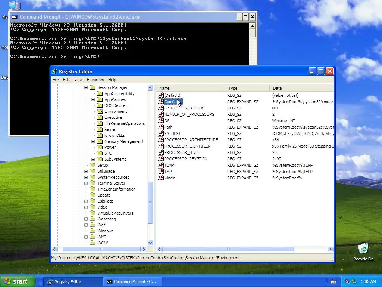Click the FP_NO_HOST_CHECK value icon
This screenshot has width=382, height=287.
[x=160, y=108]
